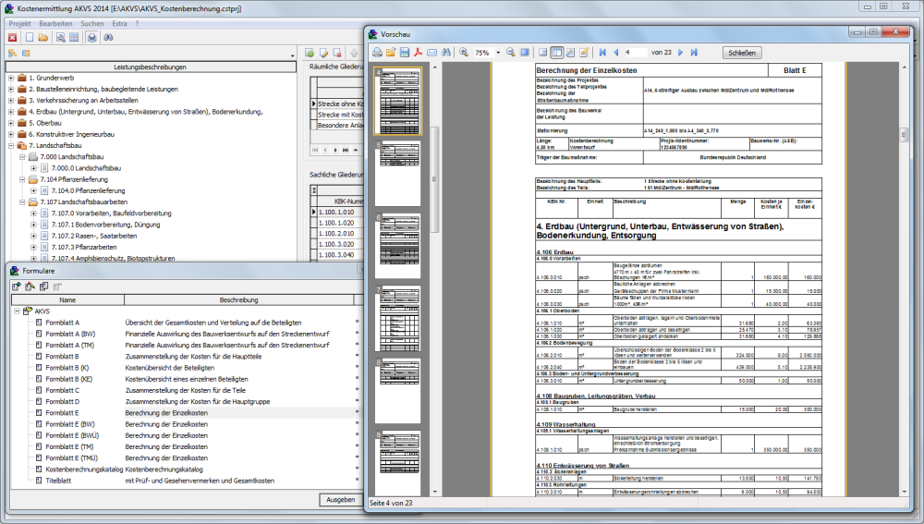Open the Extra menu
924x524 pixels.
(x=119, y=24)
